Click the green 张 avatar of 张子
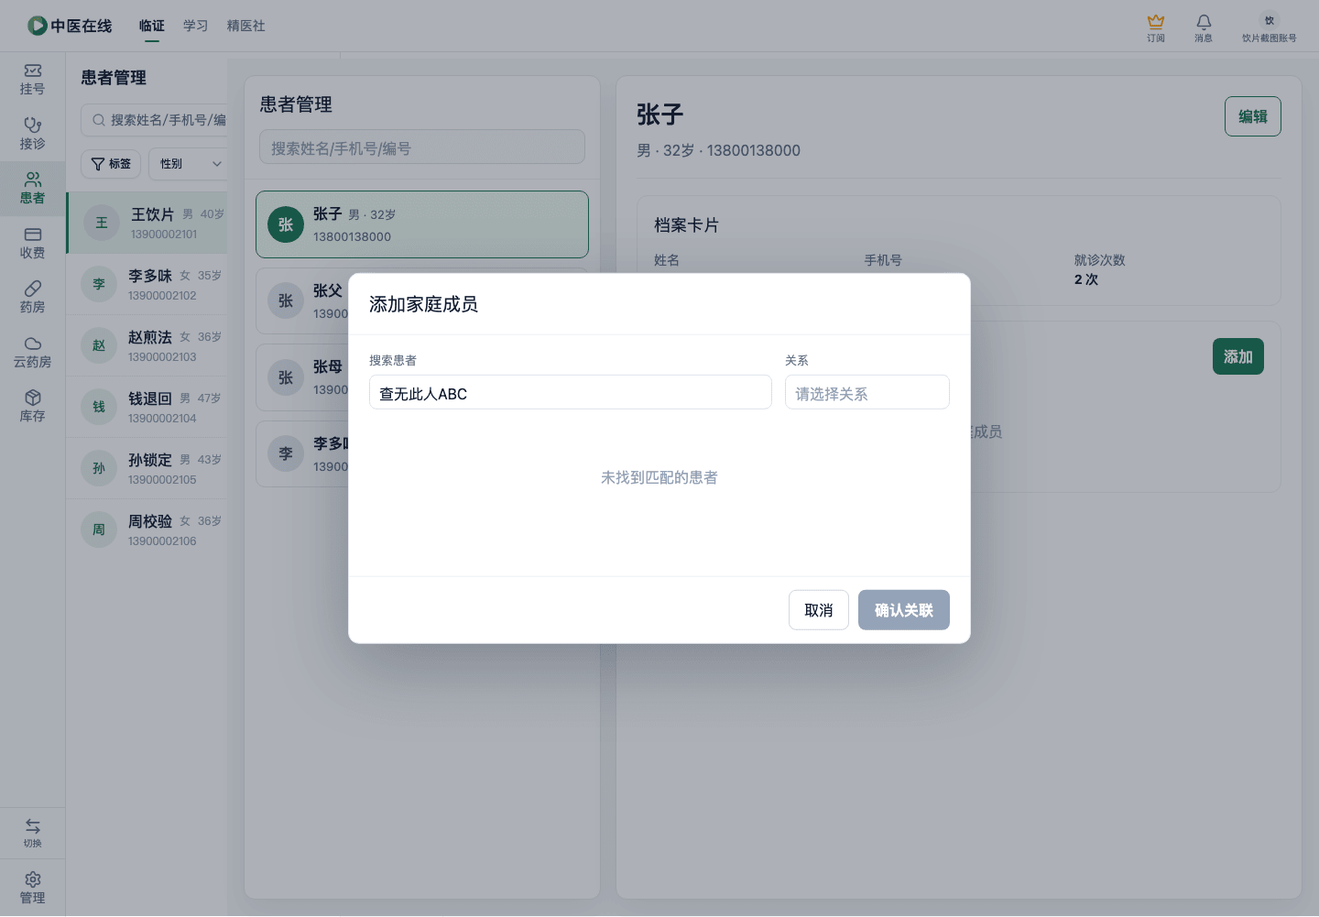This screenshot has width=1319, height=917. click(286, 224)
